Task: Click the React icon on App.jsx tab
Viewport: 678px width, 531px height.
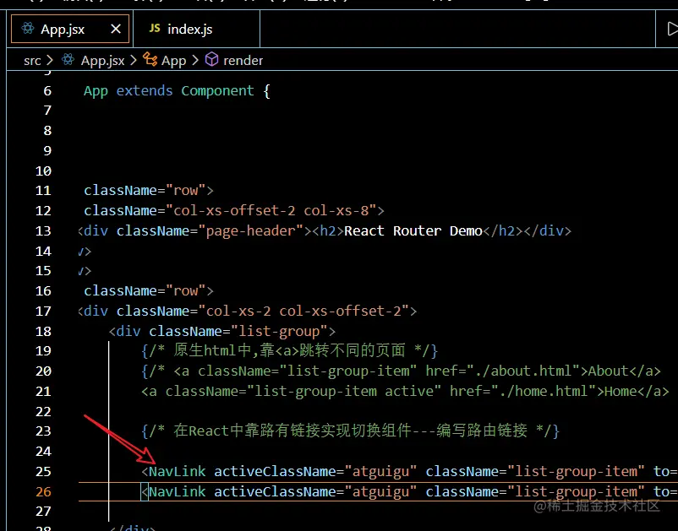Action: pos(28,29)
